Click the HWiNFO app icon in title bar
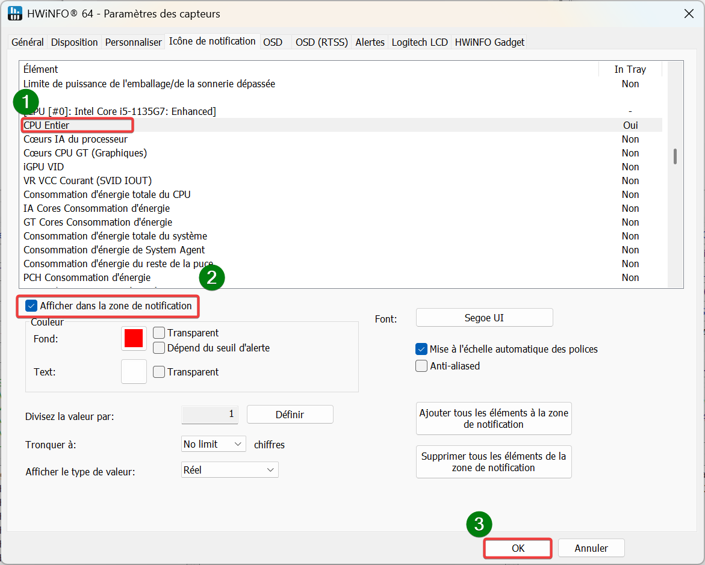 point(14,13)
